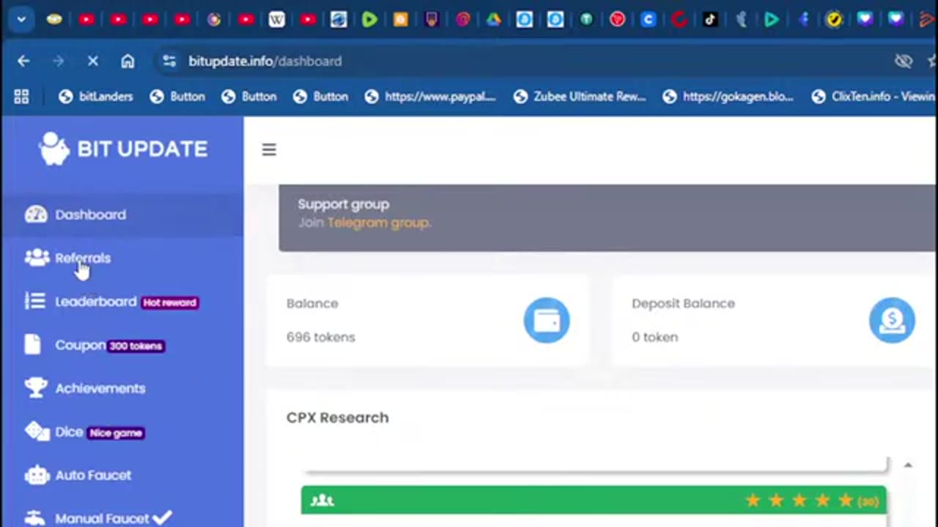This screenshot has height=527, width=938.
Task: Stop loading the page
Action: (93, 61)
